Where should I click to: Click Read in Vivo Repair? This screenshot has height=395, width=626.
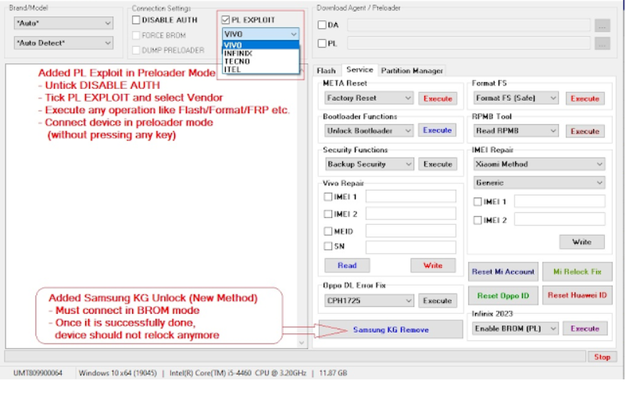point(347,265)
